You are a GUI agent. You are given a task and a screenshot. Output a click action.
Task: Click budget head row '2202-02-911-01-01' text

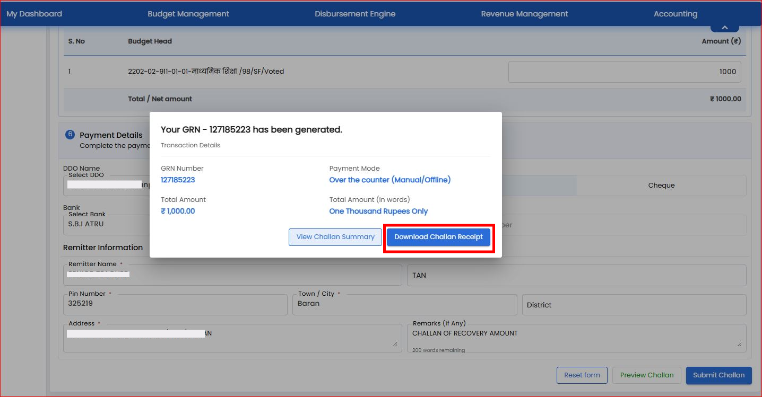click(x=206, y=71)
